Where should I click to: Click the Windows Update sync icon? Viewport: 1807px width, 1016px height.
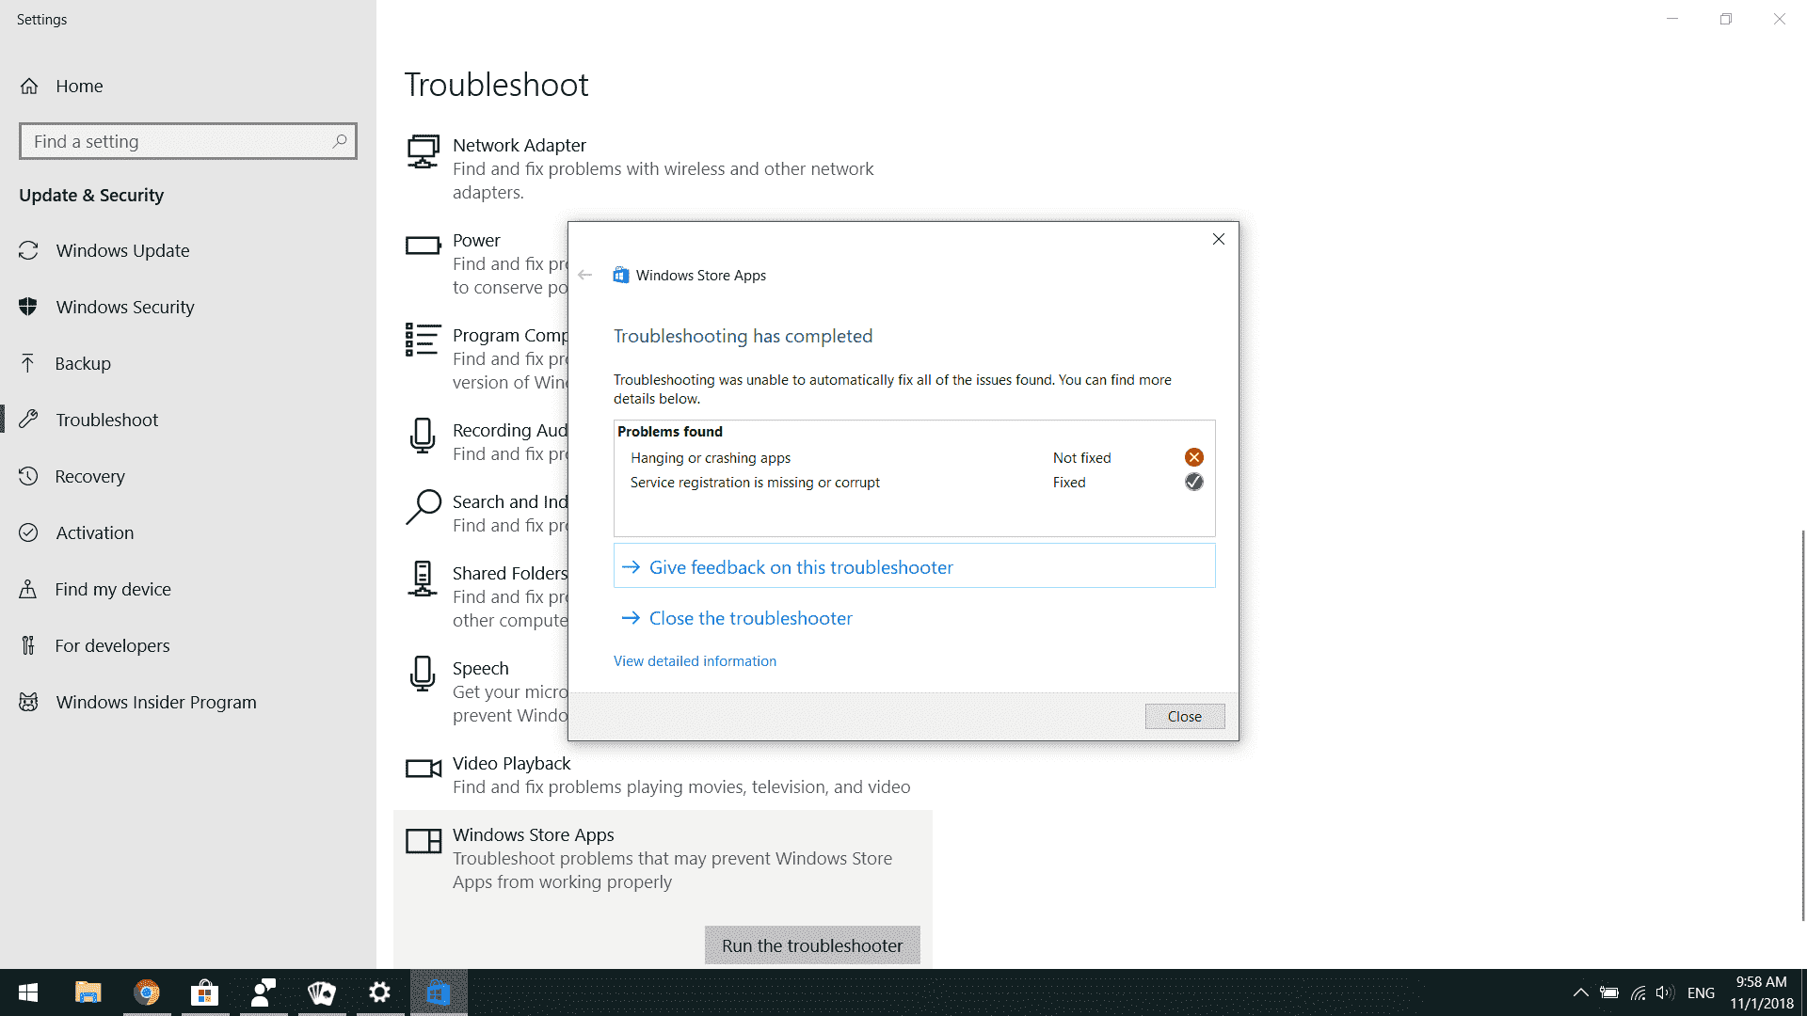[28, 250]
